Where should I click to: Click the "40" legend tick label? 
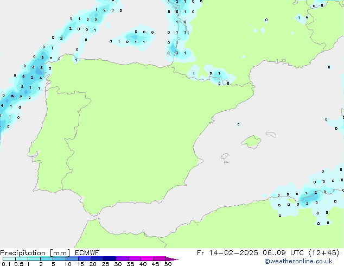point(143,264)
